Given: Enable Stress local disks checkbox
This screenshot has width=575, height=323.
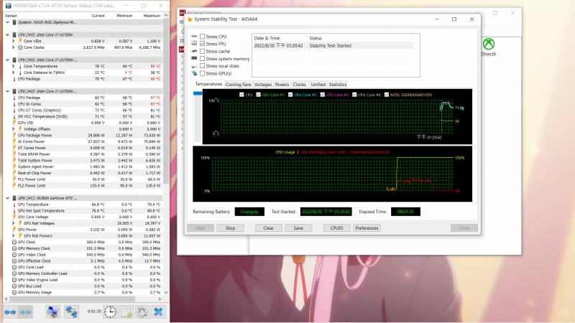Looking at the screenshot, I should 202,66.
